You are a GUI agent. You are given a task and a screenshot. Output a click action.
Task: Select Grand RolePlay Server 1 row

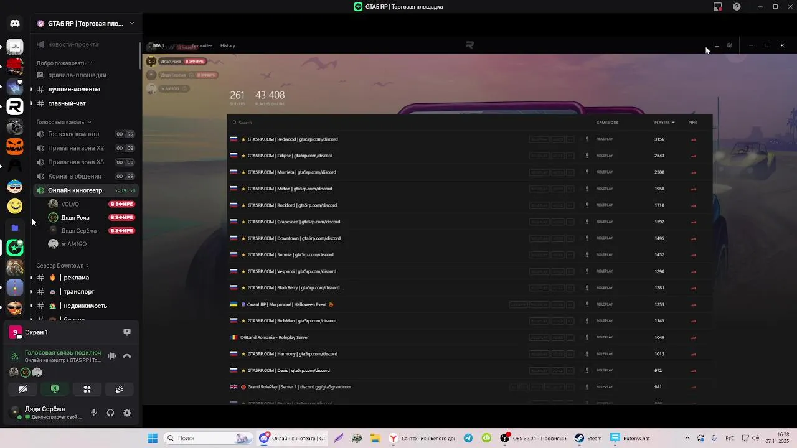pos(470,387)
